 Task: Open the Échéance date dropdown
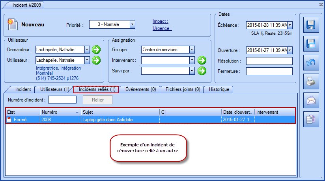tap(290, 25)
